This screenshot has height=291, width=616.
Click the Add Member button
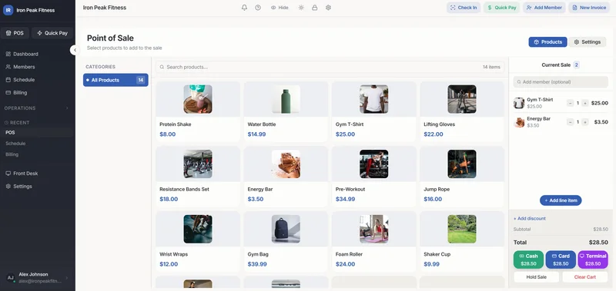544,8
